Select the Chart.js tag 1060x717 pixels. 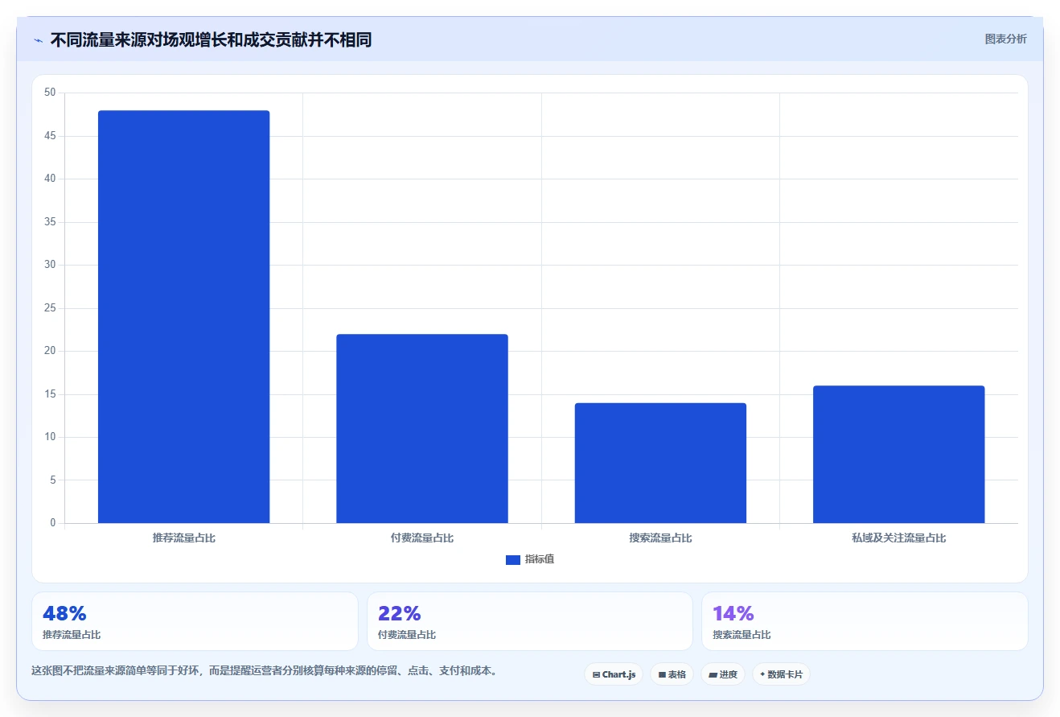614,674
